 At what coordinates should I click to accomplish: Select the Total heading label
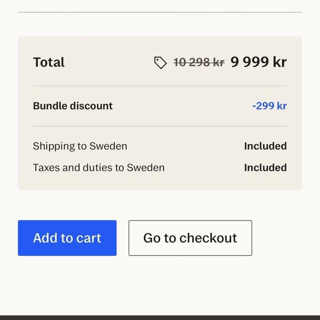[49, 62]
